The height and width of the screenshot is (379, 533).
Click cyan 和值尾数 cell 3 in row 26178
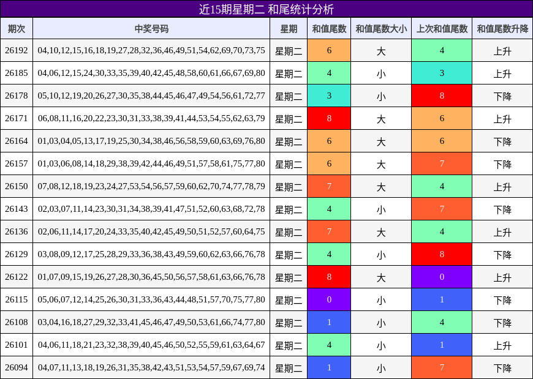[329, 96]
